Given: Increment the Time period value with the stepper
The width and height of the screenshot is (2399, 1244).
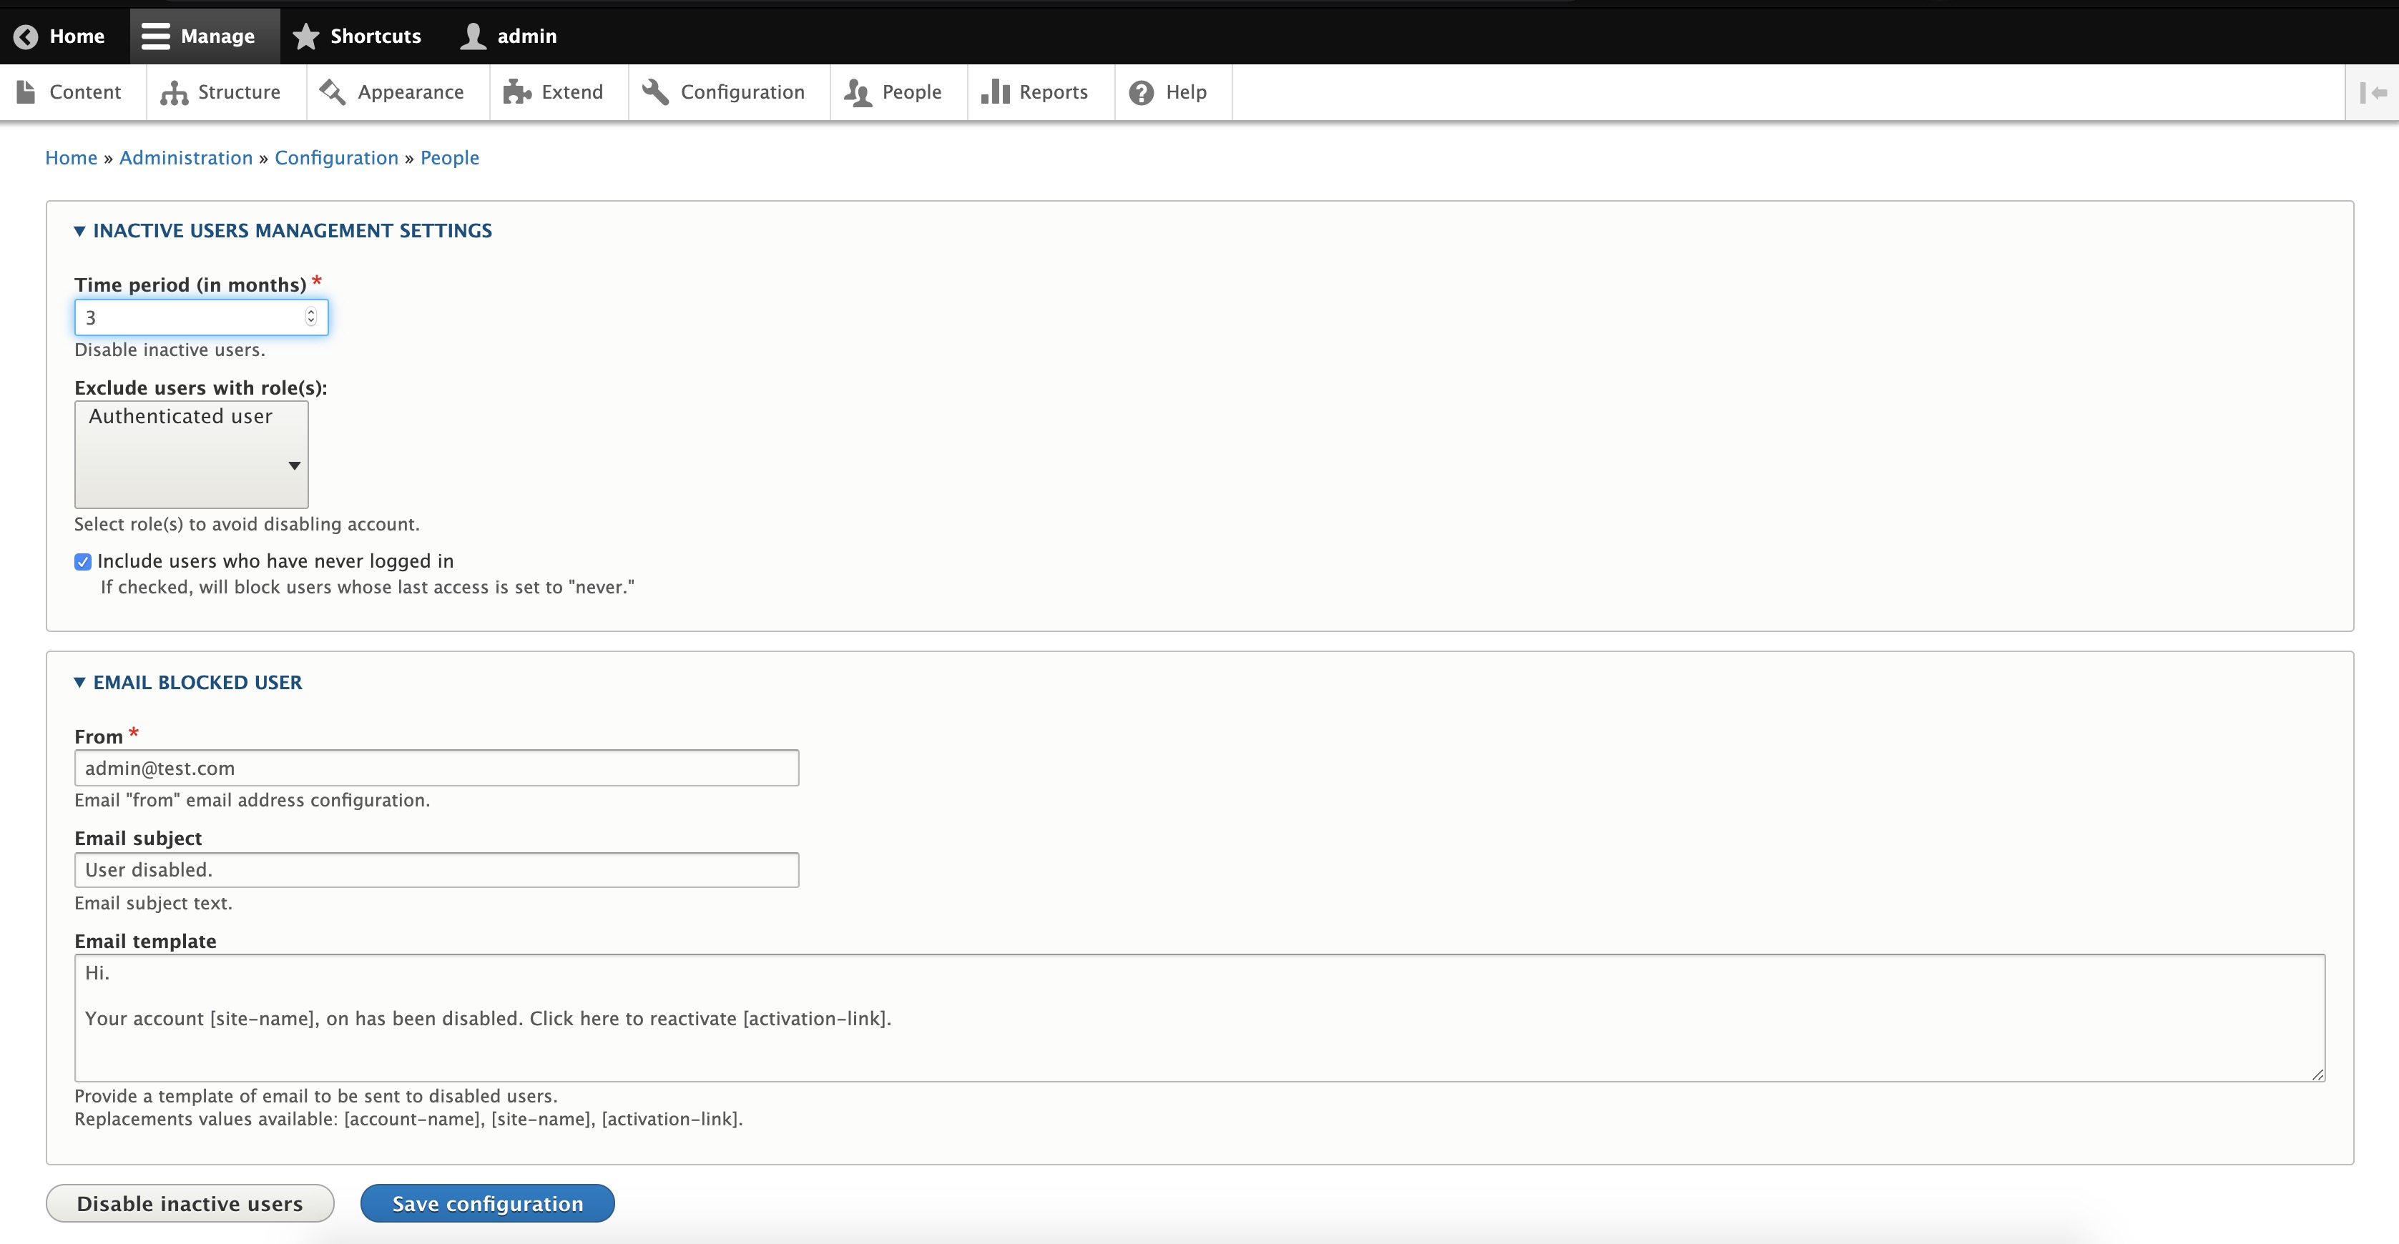Looking at the screenshot, I should (310, 313).
